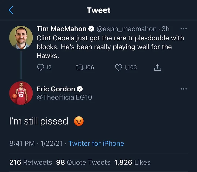The height and width of the screenshot is (172, 197).
Task: View the 98 Quote Tweets list
Action: point(83,162)
